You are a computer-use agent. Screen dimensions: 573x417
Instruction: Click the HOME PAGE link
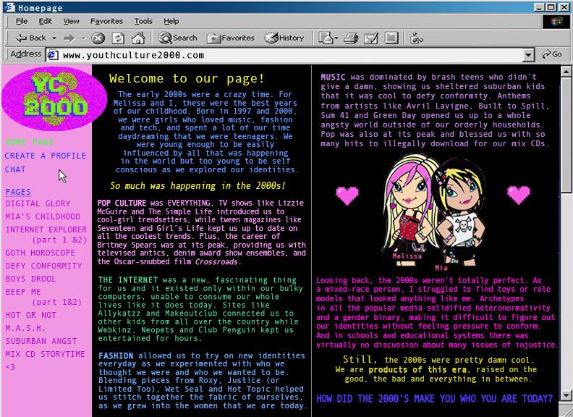point(30,142)
